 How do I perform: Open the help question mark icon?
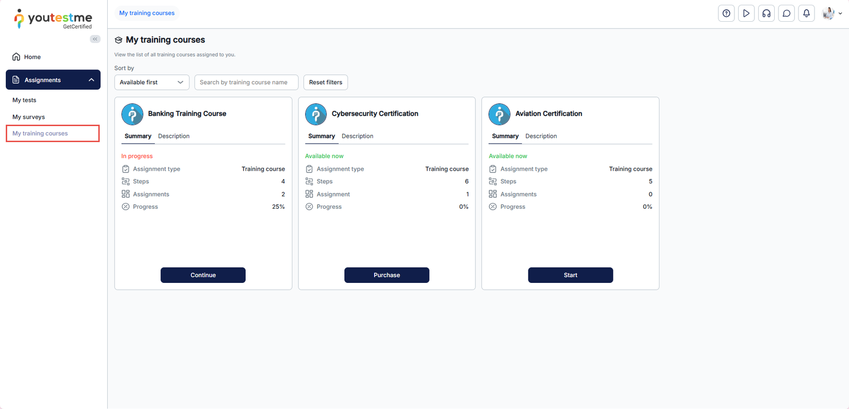pyautogui.click(x=726, y=14)
